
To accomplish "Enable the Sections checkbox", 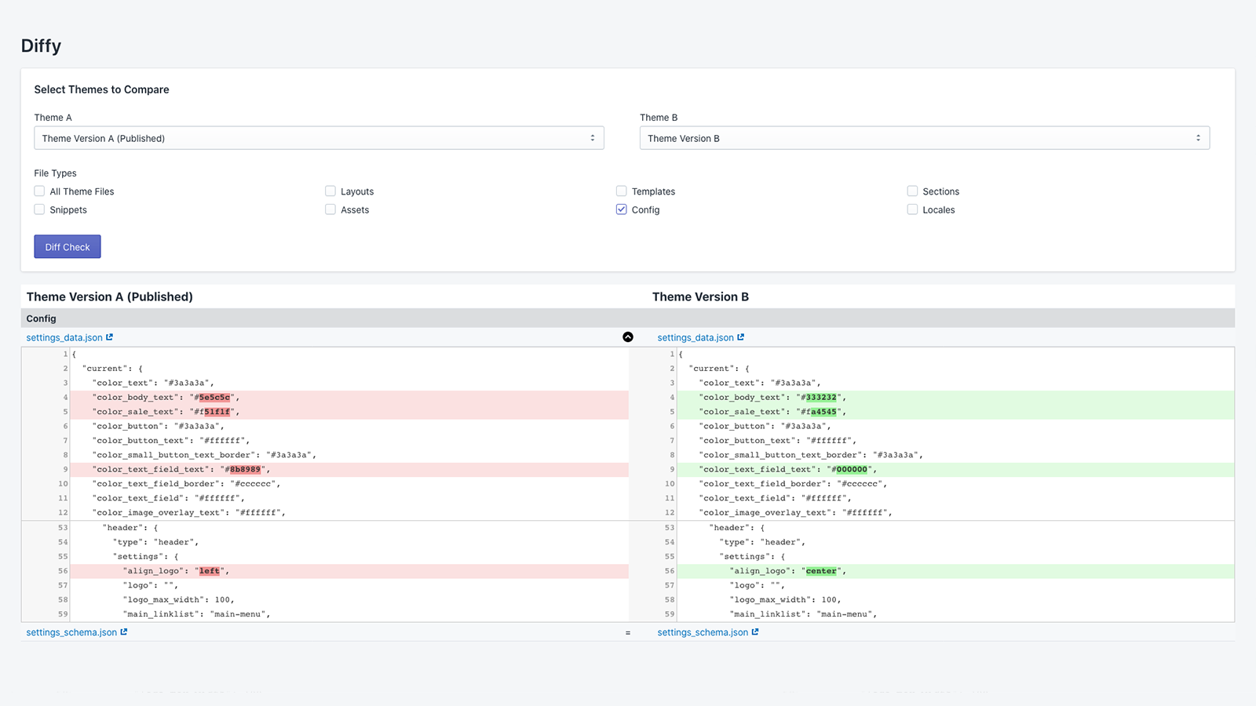I will 912,191.
